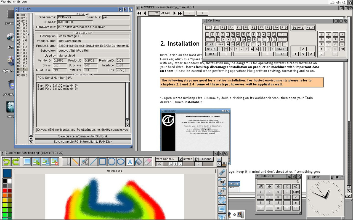The height and width of the screenshot is (220, 353).
Task: Click the free rotate diagonal icon
Action: (x=222, y=200)
